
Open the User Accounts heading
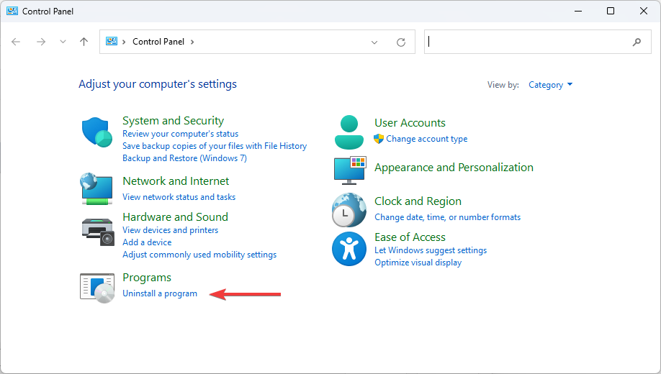point(410,123)
